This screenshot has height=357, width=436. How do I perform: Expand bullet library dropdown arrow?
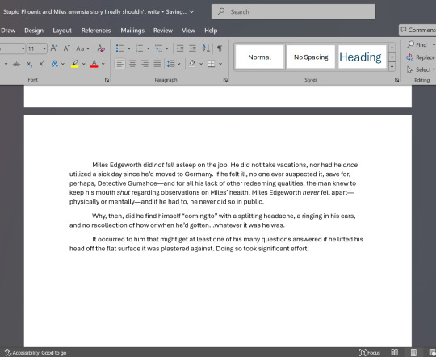coord(129,48)
